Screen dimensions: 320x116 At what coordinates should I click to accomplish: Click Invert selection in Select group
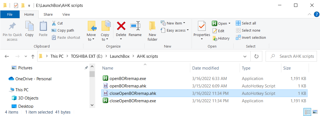point(251,38)
